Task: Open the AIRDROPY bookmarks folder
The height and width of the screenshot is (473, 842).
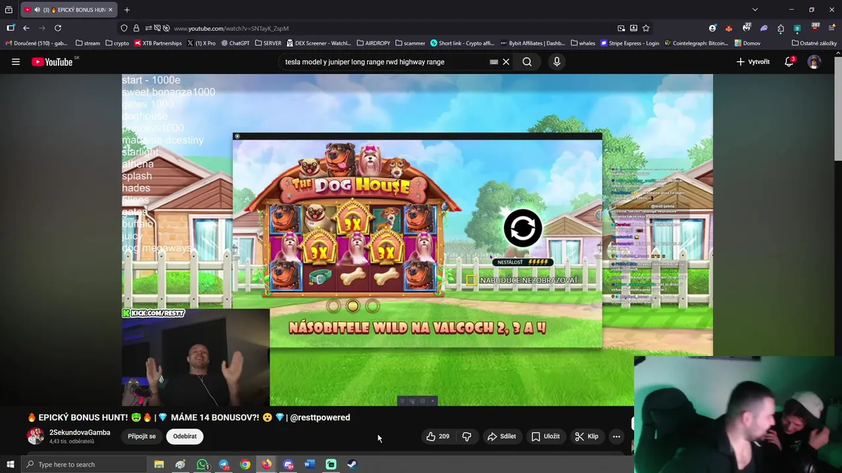Action: point(374,43)
